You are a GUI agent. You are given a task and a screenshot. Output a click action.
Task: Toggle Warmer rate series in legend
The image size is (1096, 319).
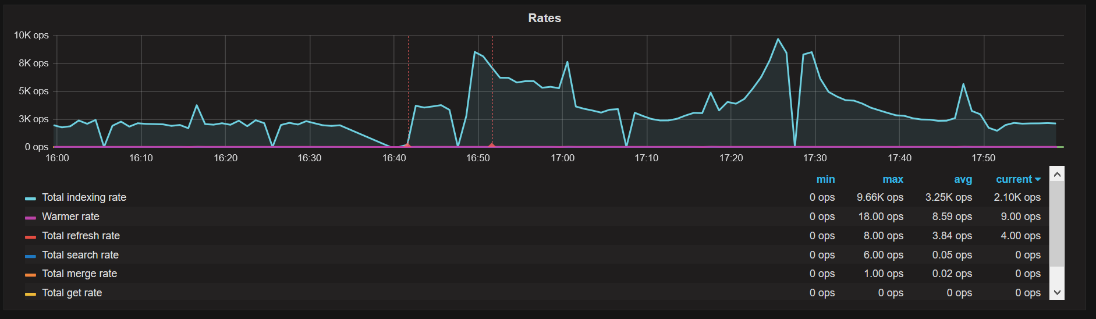70,217
